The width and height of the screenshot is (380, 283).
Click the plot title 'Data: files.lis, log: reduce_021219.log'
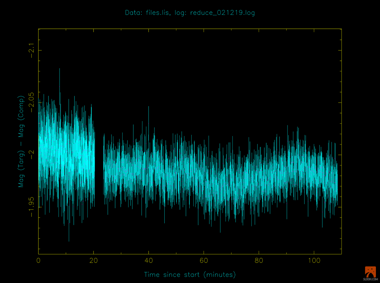coord(190,13)
